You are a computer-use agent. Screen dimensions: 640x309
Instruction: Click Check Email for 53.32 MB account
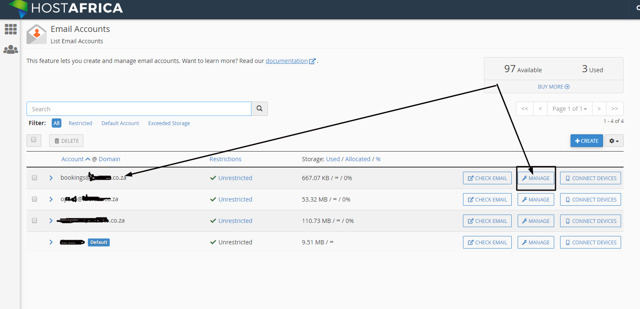(487, 199)
